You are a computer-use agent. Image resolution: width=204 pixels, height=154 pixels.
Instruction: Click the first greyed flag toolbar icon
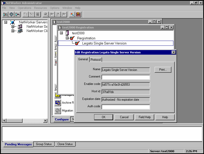tap(52, 14)
